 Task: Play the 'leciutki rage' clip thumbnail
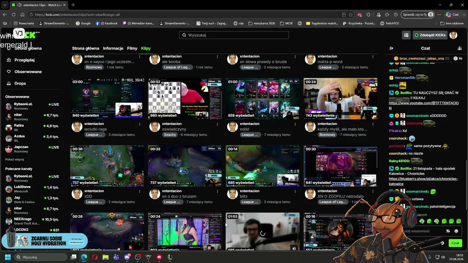click(x=107, y=99)
